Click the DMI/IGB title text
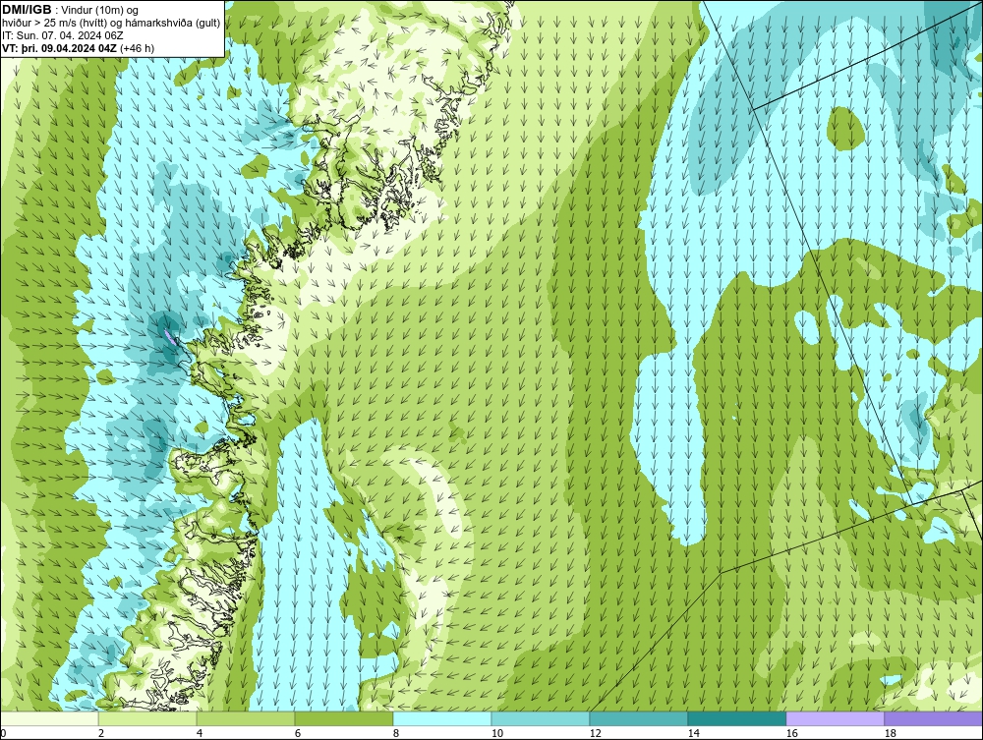Image resolution: width=983 pixels, height=740 pixels. [x=27, y=10]
